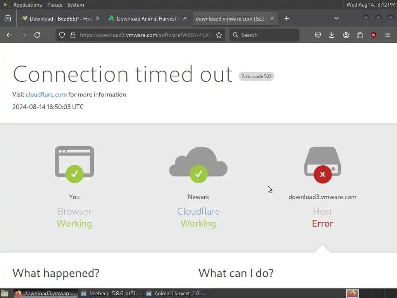Viewport: 397px width, 298px height.
Task: Open the beebeep-5.8.6 taskbar window
Action: click(x=111, y=293)
